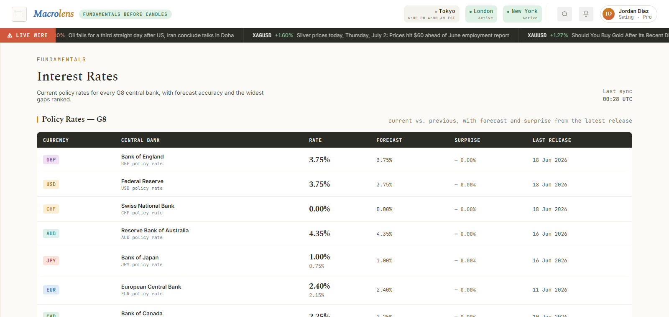Select the European Central Bank row name
The width and height of the screenshot is (669, 317).
tap(151, 287)
